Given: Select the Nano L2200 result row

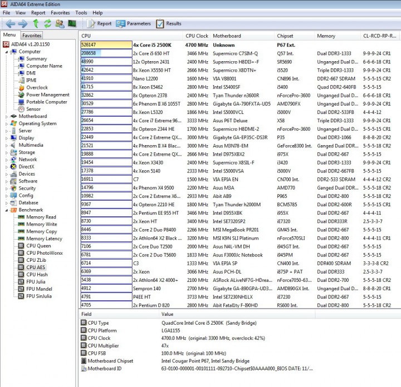Looking at the screenshot, I should [x=239, y=78].
